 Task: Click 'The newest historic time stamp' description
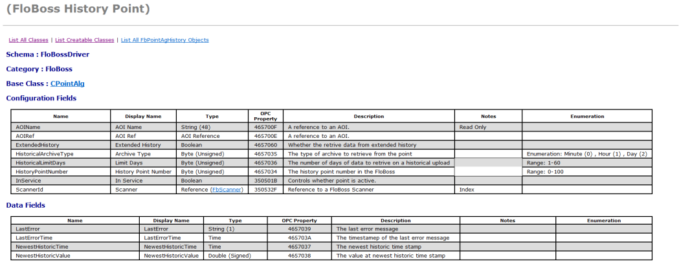[x=396, y=247]
